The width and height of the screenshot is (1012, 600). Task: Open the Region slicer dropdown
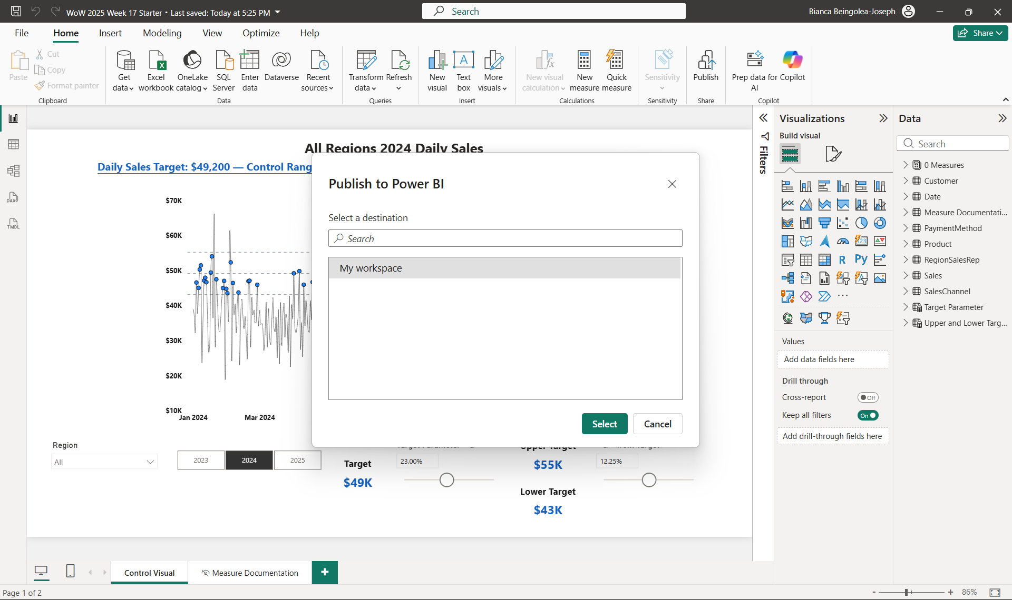tap(104, 462)
